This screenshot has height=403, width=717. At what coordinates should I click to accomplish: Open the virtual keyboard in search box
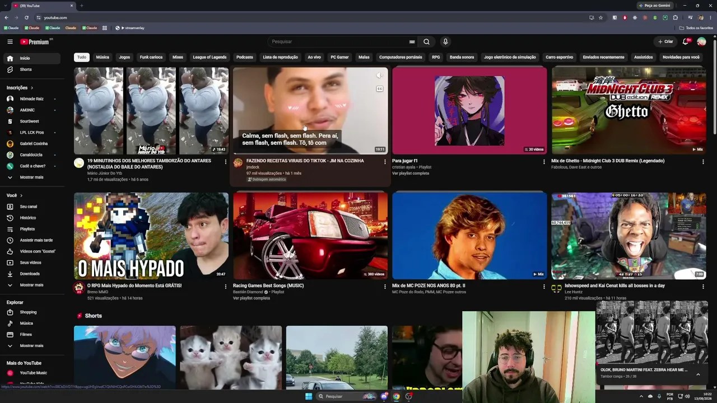coord(412,41)
